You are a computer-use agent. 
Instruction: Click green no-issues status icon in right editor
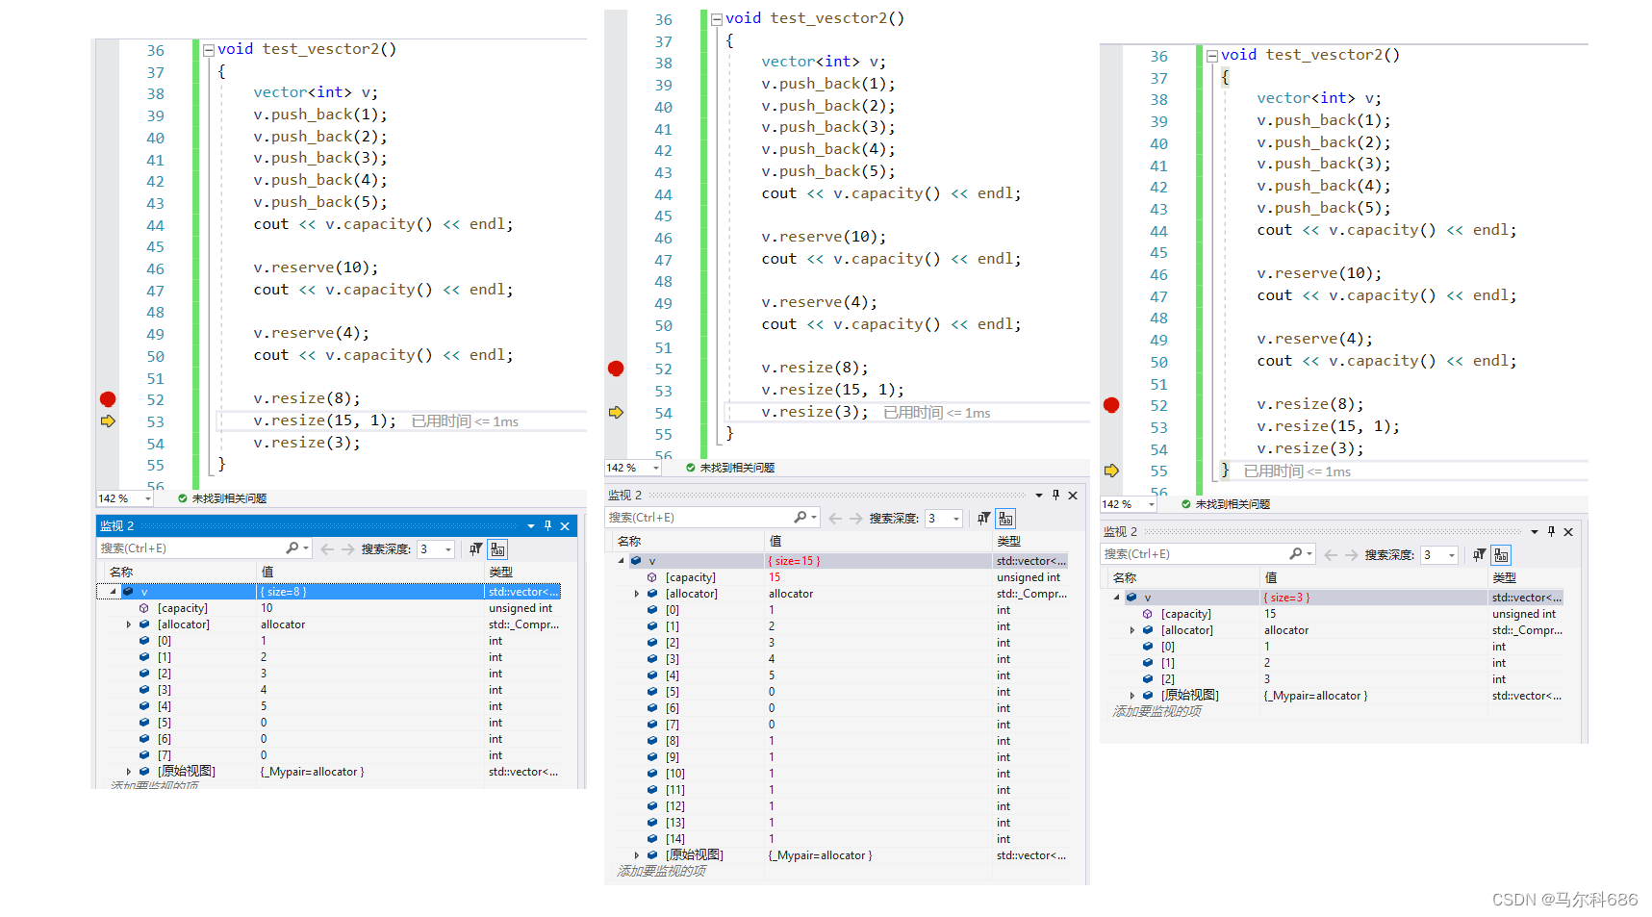(x=1186, y=504)
